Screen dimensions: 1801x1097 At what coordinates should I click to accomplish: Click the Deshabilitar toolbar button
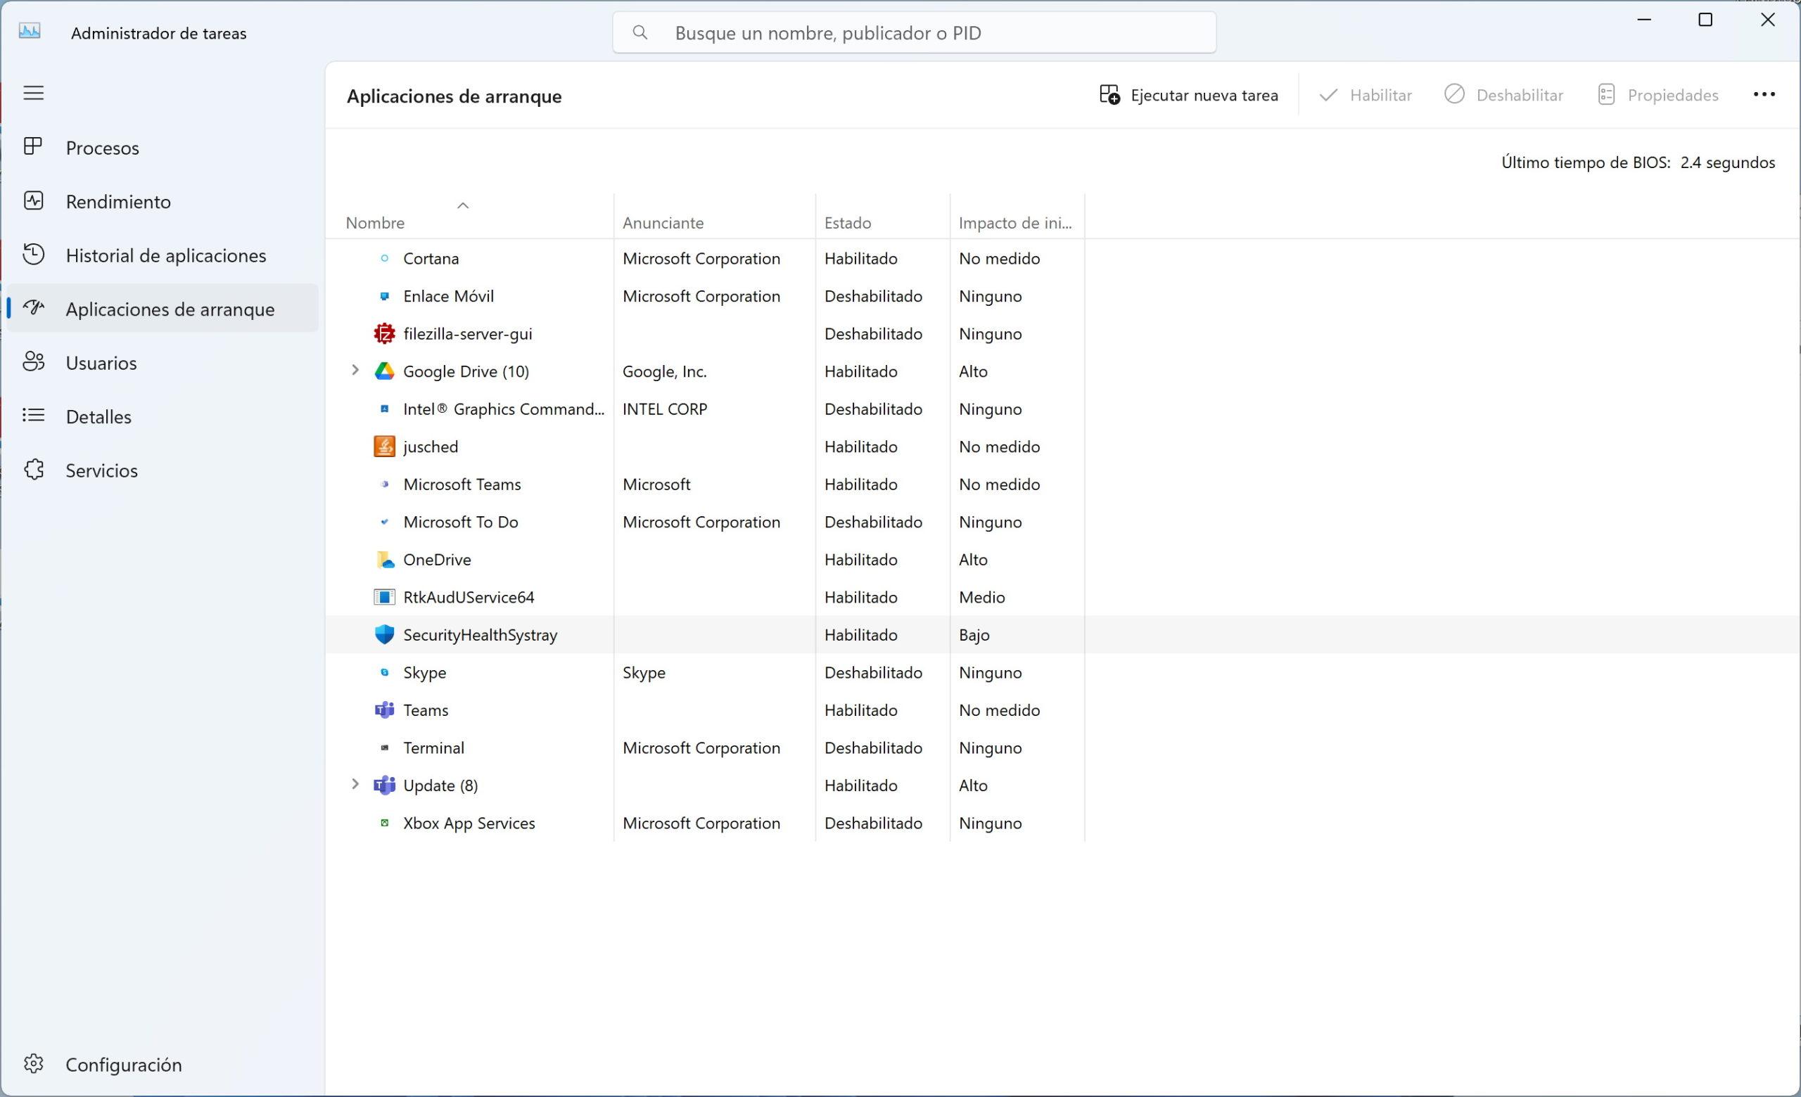[1503, 95]
